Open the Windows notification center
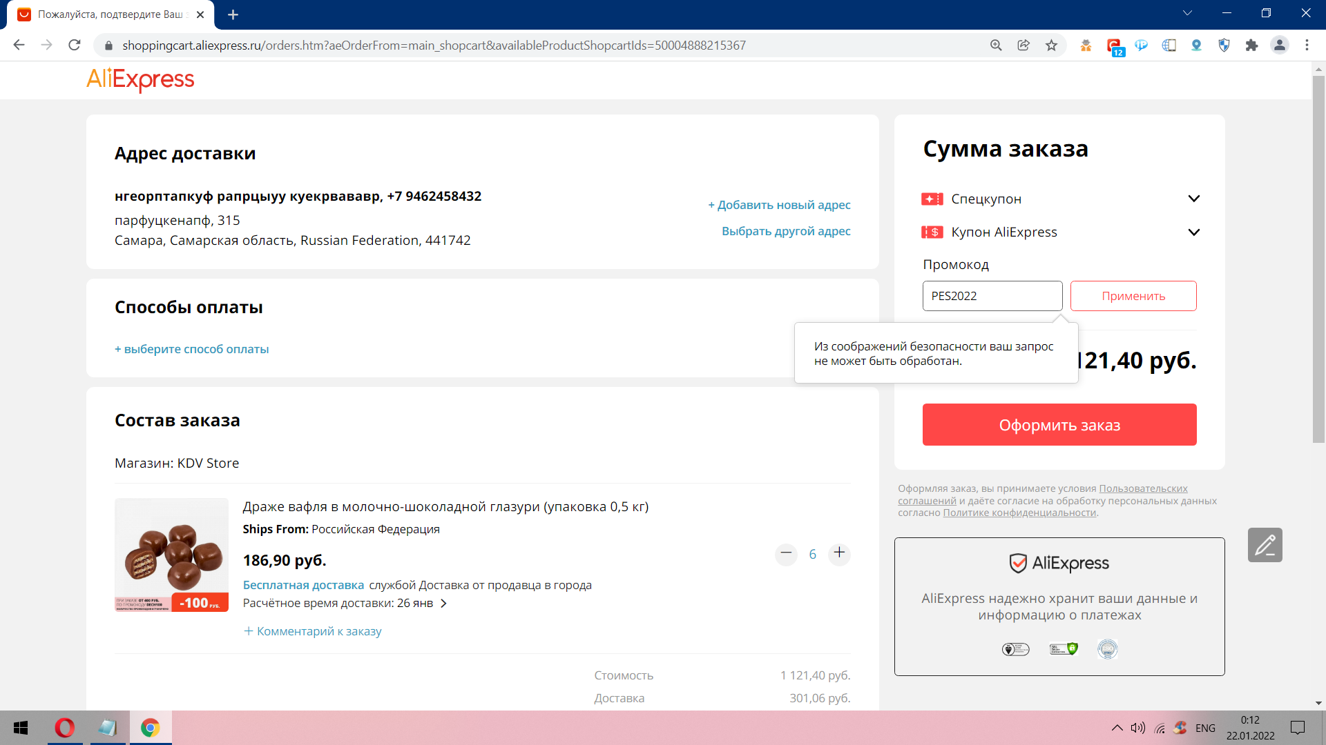This screenshot has height=745, width=1326. point(1298,728)
